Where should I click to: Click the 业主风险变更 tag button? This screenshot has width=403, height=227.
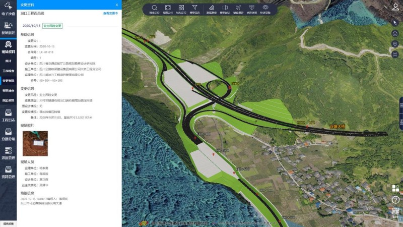pos(52,25)
